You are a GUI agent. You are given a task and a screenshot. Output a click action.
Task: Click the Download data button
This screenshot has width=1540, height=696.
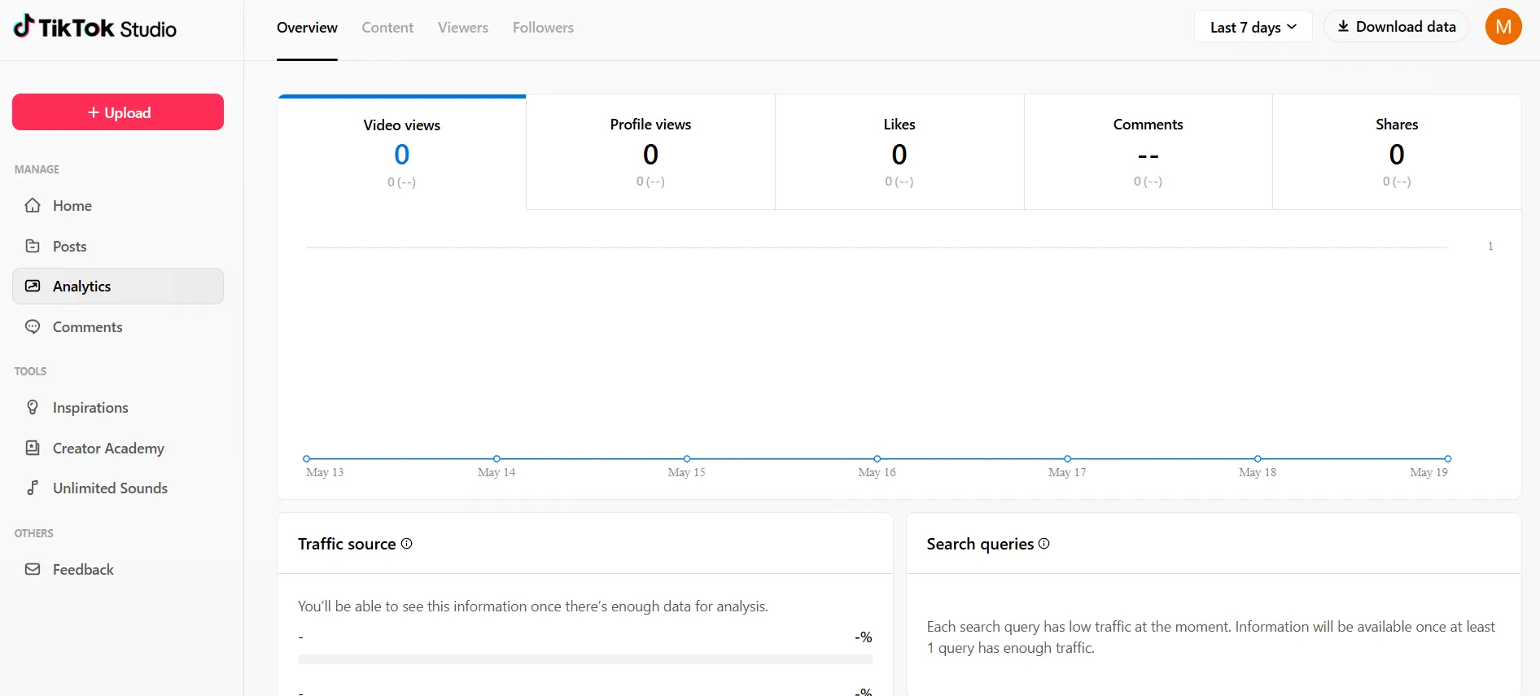(x=1396, y=27)
